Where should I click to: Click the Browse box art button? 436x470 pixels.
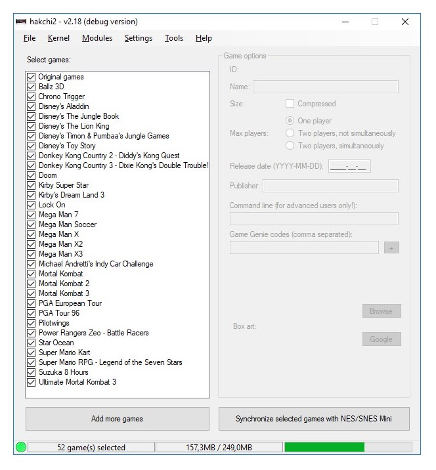pyautogui.click(x=381, y=311)
